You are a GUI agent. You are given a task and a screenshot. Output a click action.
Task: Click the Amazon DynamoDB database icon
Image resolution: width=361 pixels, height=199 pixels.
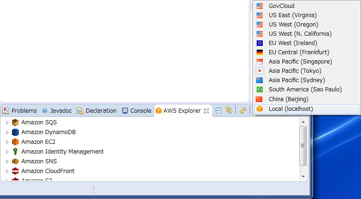(15, 132)
